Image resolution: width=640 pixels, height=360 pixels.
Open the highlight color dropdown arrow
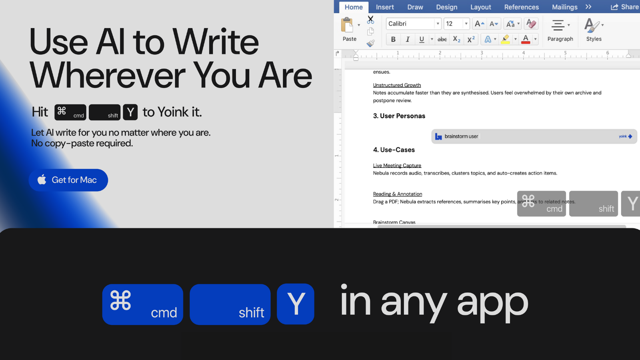tap(515, 39)
